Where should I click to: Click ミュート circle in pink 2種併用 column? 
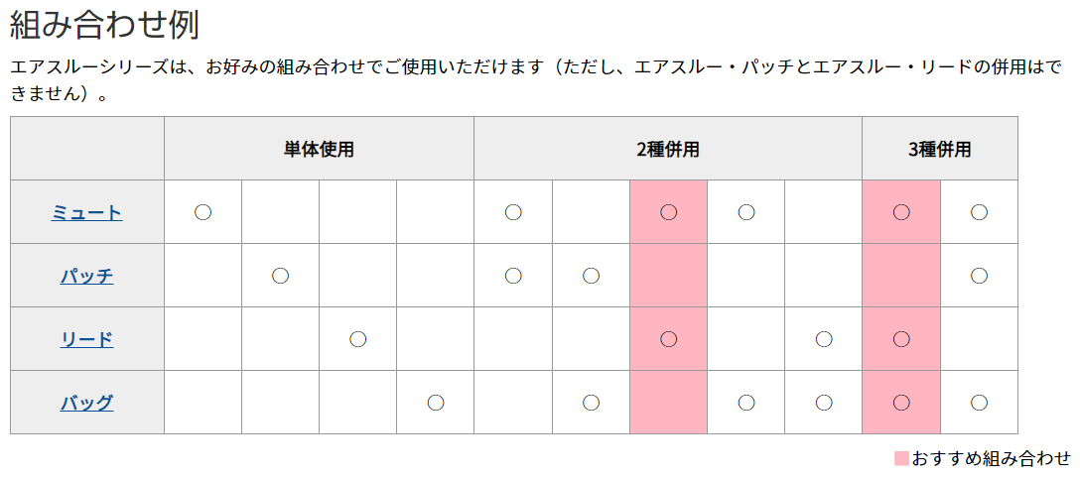point(668,212)
